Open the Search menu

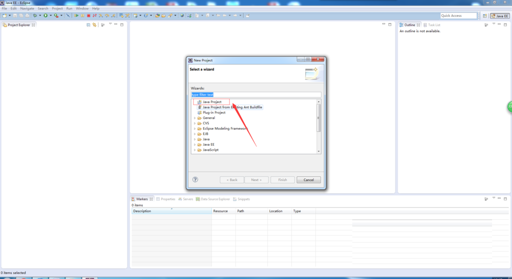pos(43,9)
